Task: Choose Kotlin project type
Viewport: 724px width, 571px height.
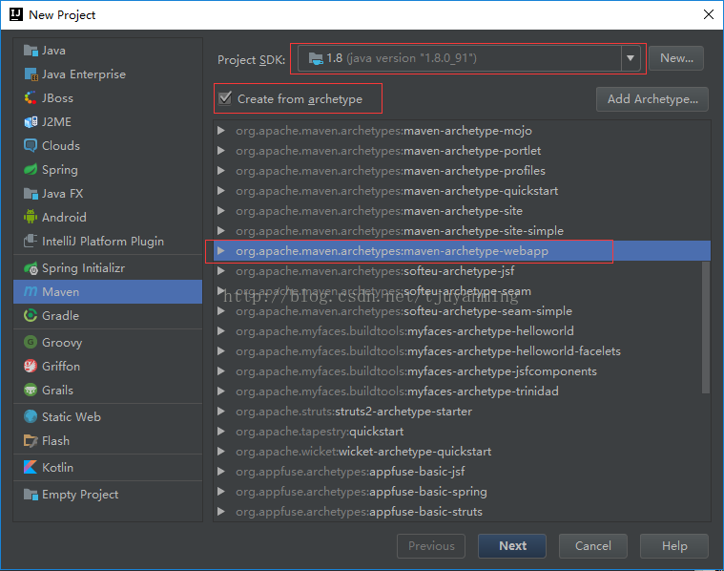Action: 108,468
